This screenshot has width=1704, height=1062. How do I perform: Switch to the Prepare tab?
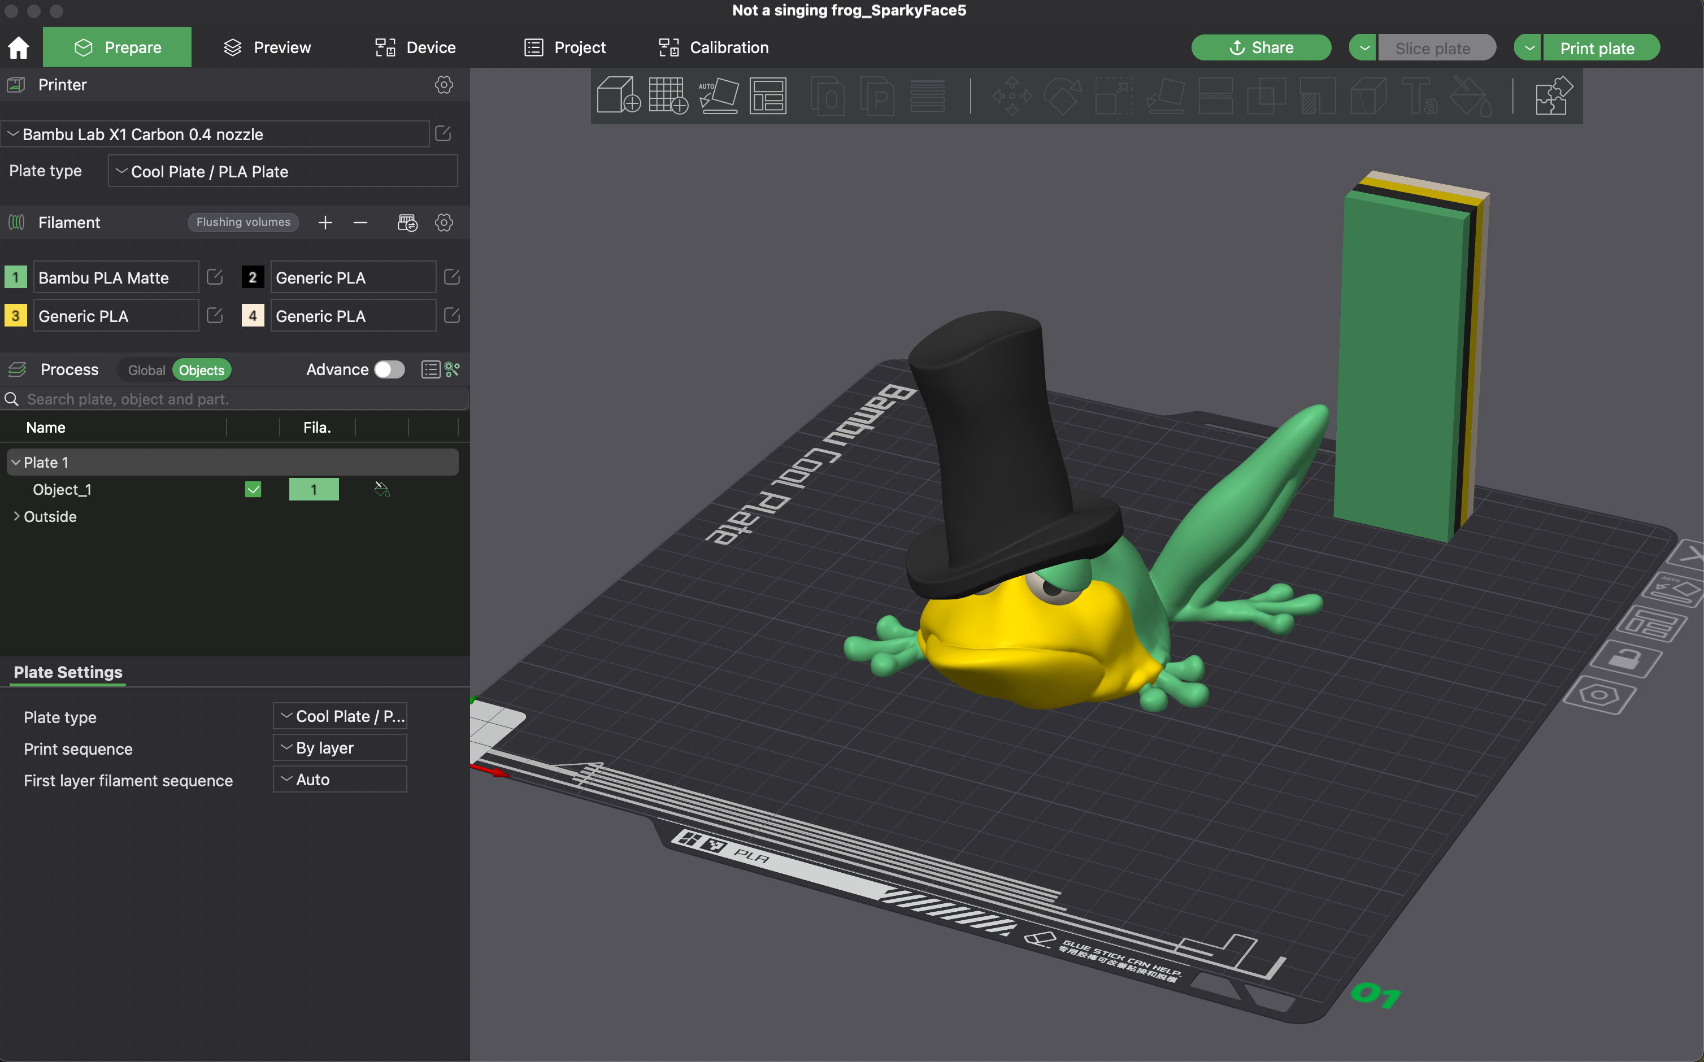pyautogui.click(x=118, y=47)
